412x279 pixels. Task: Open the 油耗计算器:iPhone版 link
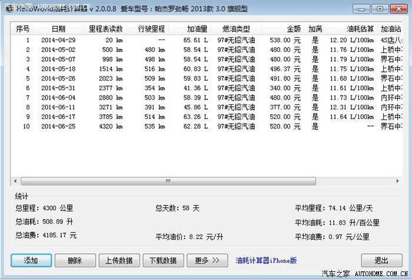[x=266, y=260]
